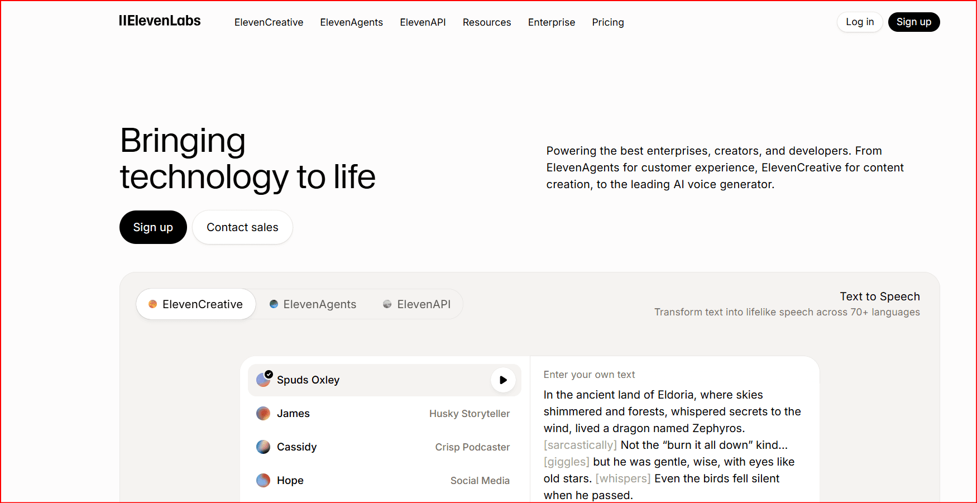Viewport: 977px width, 503px height.
Task: Click the orange ElevenCreative tab icon
Action: [152, 304]
